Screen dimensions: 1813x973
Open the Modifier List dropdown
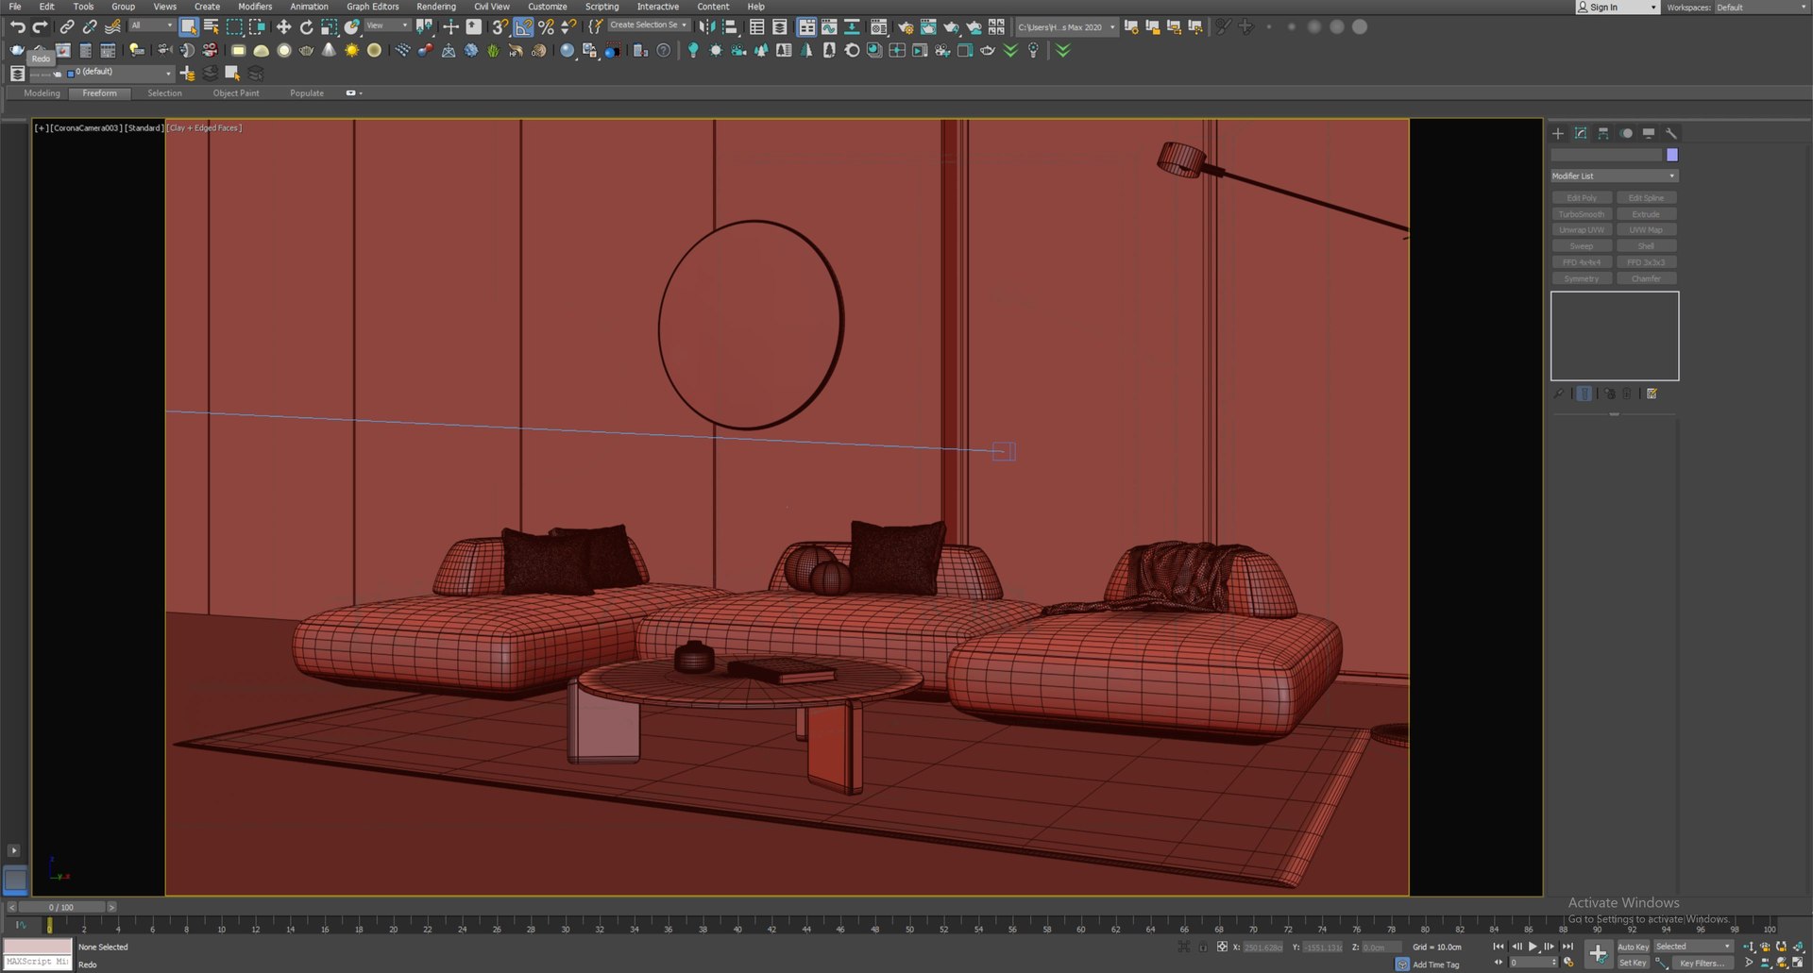click(1614, 176)
